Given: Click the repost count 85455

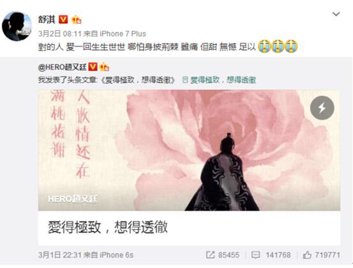Looking at the screenshot, I should point(229,255).
